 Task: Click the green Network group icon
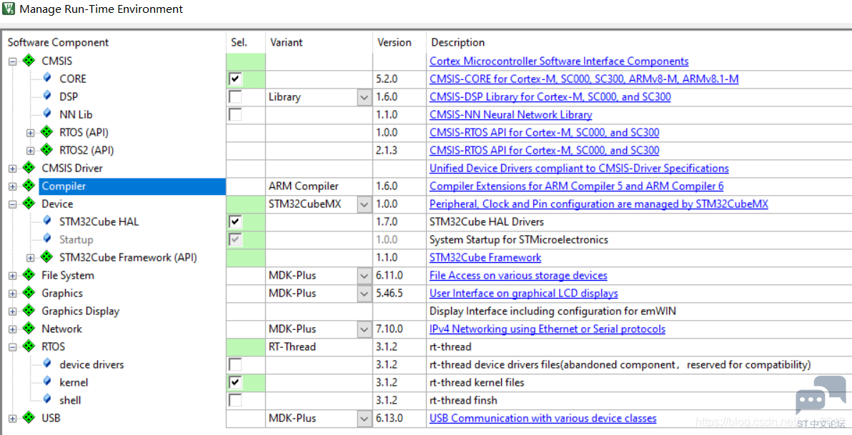point(29,329)
